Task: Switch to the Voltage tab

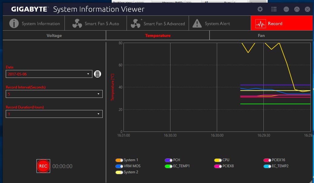Action: (x=54, y=35)
